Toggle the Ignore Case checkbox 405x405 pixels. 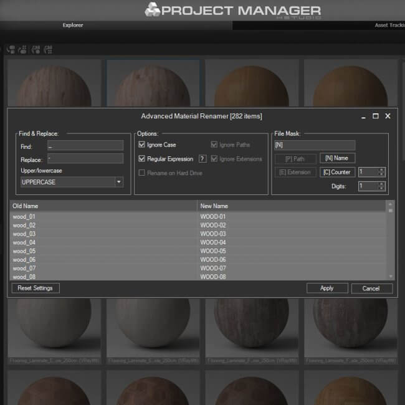[x=141, y=145]
